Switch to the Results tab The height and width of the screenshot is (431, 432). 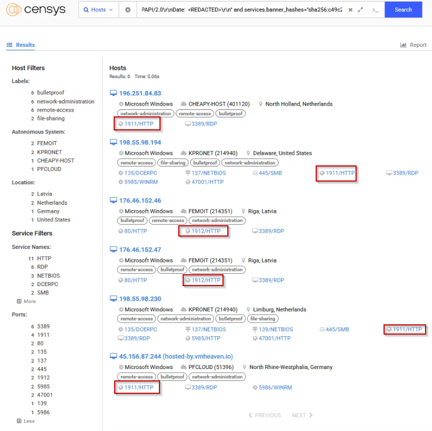20,45
